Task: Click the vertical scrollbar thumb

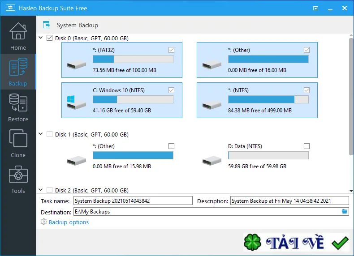Action: click(351, 97)
